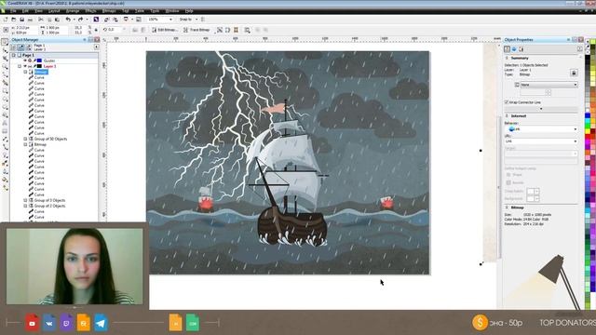This screenshot has height=335, width=596.
Task: Open the Bitmaps menu
Action: tap(109, 11)
